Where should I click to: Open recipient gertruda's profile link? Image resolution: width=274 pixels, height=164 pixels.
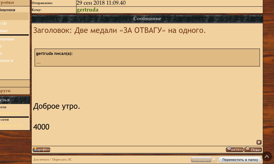click(x=87, y=10)
